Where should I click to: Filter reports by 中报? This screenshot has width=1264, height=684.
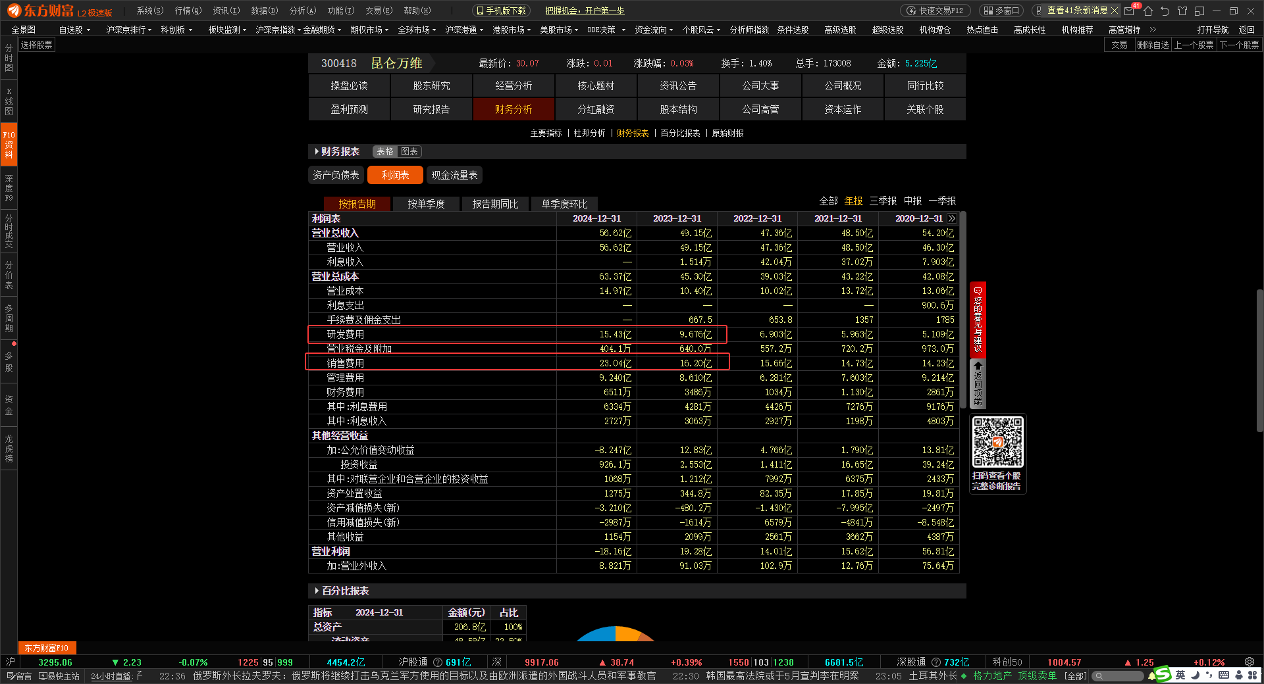point(912,201)
